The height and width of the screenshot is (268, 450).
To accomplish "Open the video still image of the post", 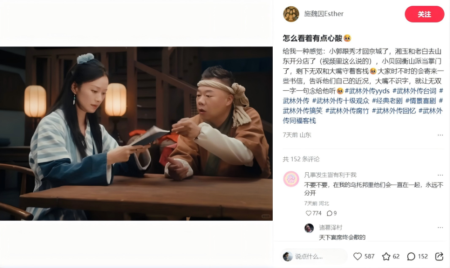I will [136, 134].
